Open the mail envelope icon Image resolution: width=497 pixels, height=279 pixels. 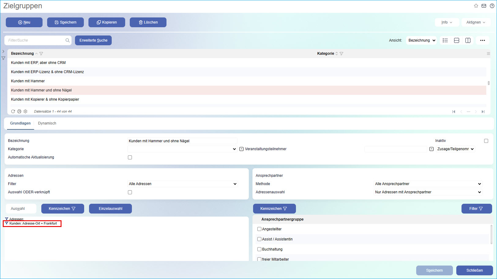[x=484, y=6]
